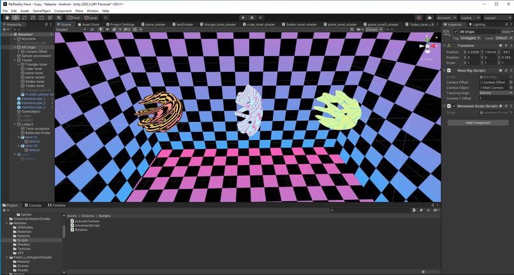Select the combined Transform tool
This screenshot has height=275, width=514.
click(x=50, y=18)
